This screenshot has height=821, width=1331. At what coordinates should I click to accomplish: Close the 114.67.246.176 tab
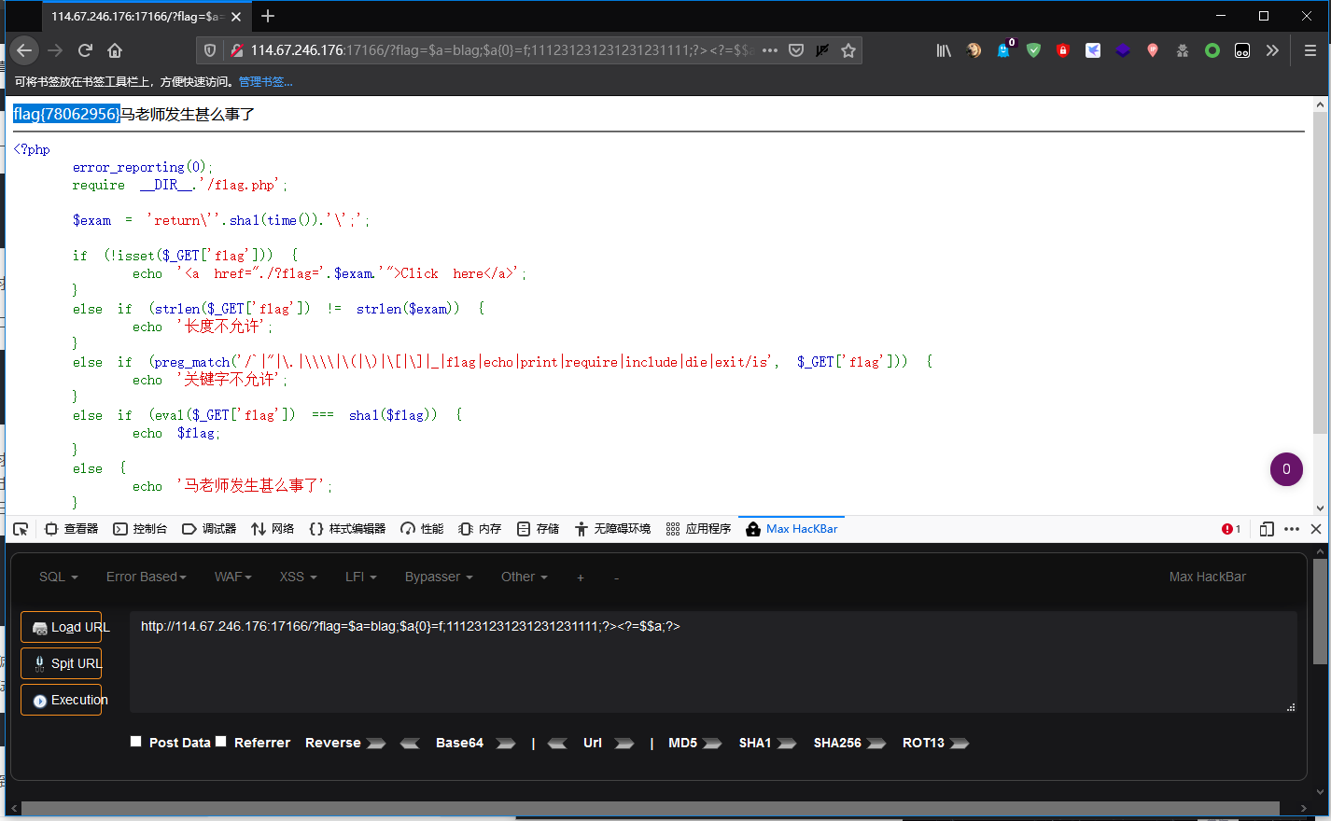236,17
